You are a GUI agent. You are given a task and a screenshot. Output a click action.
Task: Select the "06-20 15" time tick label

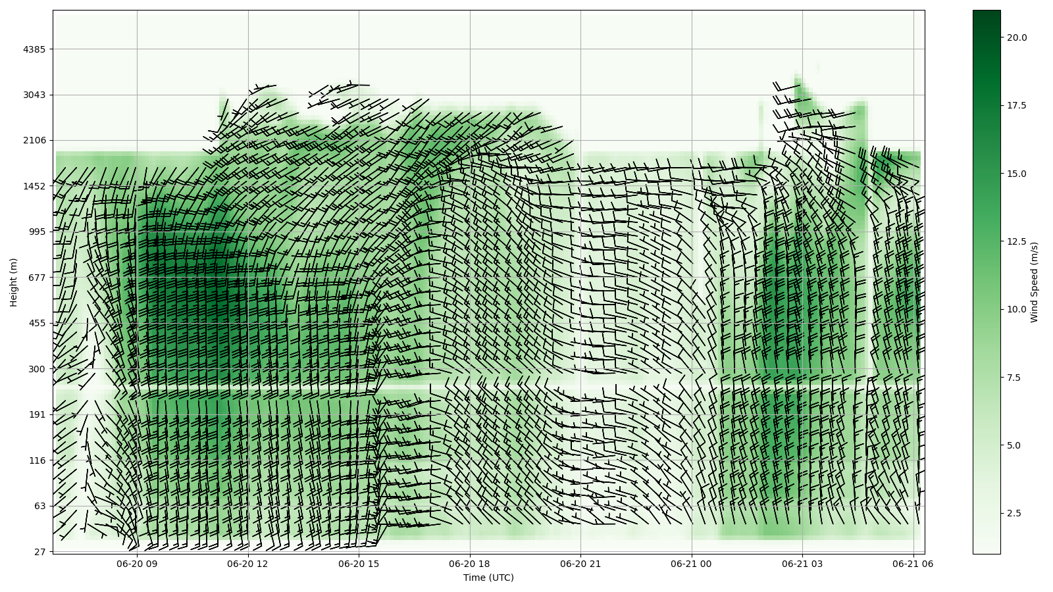click(359, 564)
